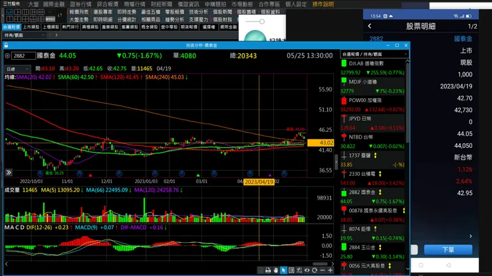Click the phone back triangle navigation icon
This screenshot has width=492, height=276.
(448, 265)
